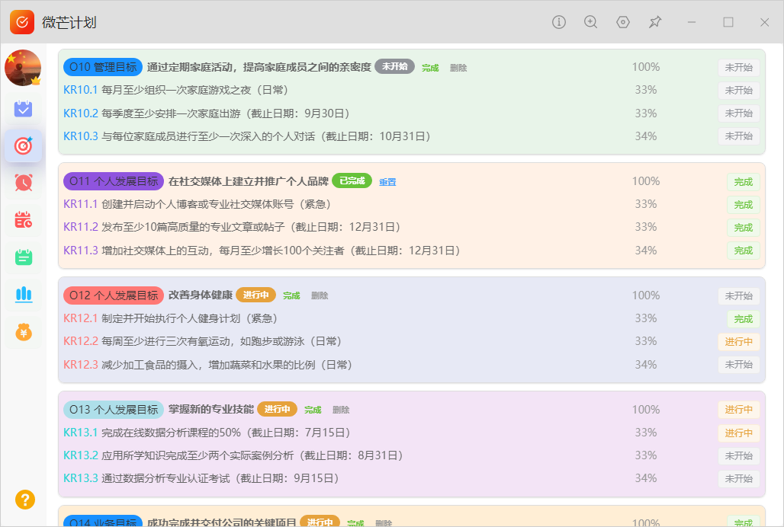Toggle 未开始 status for KR12.3 row
The width and height of the screenshot is (784, 527).
point(738,365)
